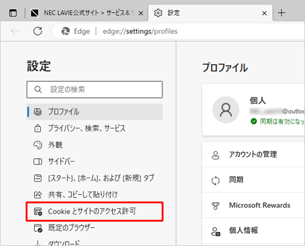The width and height of the screenshot is (305, 246).
Task: Open アカウントの管理
Action: click(253, 154)
